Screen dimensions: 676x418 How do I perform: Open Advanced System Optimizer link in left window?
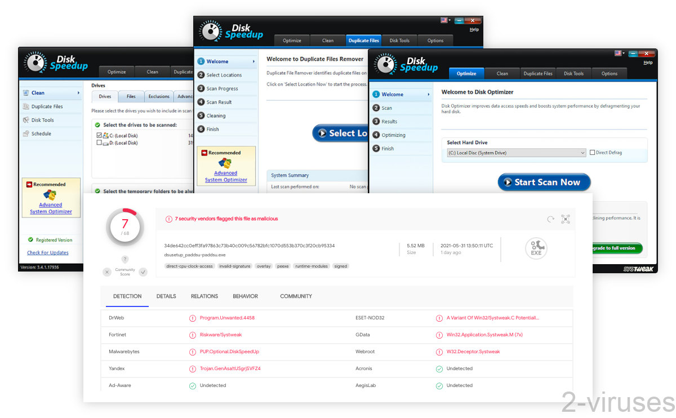(x=51, y=208)
